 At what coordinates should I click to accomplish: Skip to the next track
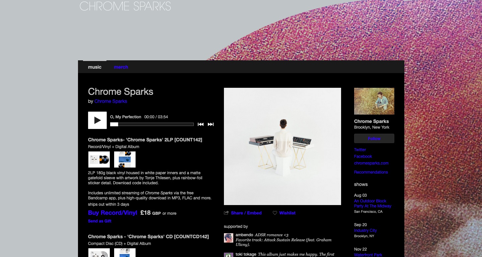coord(211,124)
